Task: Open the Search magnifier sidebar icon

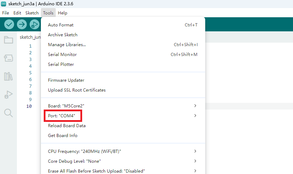Action: 8,113
